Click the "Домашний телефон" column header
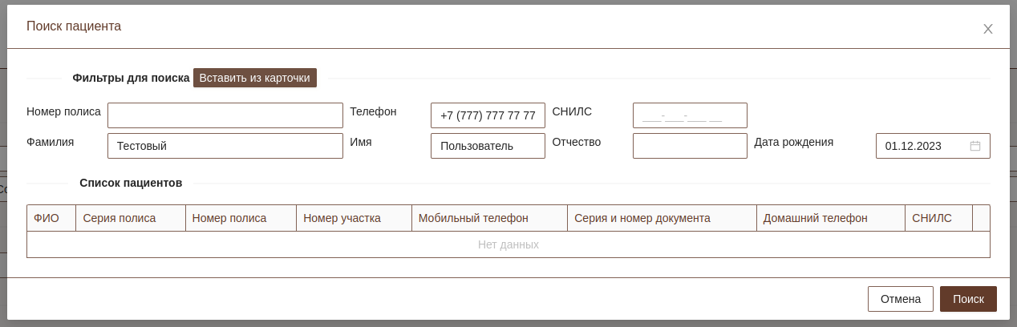1017x327 pixels. 815,218
